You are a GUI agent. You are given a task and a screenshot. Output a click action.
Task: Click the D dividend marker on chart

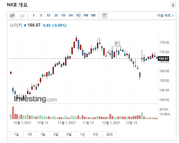tap(116, 43)
